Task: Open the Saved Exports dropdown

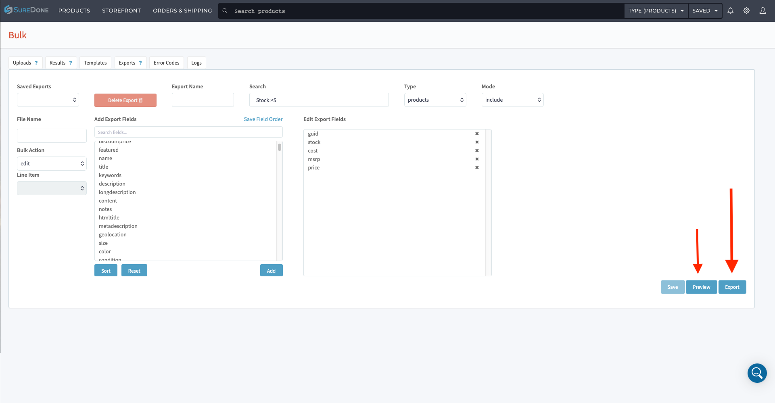Action: [x=48, y=100]
